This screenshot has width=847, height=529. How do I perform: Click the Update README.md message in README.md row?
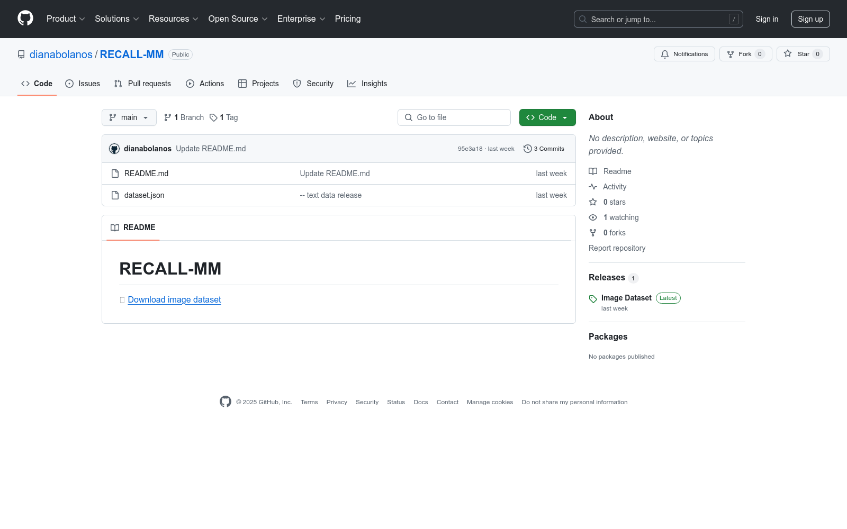pyautogui.click(x=335, y=174)
